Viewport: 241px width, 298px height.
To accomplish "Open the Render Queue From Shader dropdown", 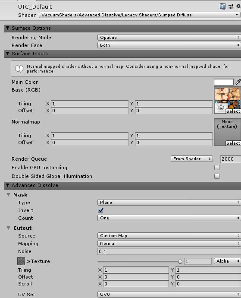I will pyautogui.click(x=192, y=159).
